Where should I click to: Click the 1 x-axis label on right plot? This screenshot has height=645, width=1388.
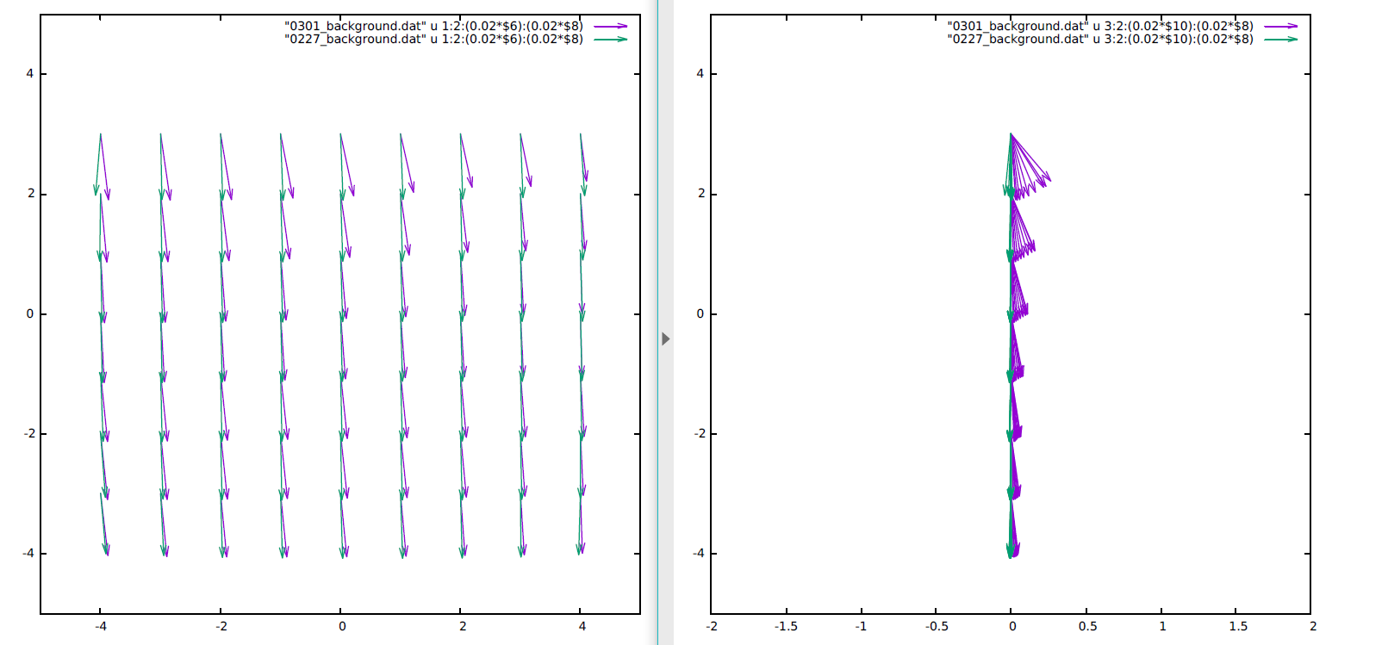coord(1162,627)
